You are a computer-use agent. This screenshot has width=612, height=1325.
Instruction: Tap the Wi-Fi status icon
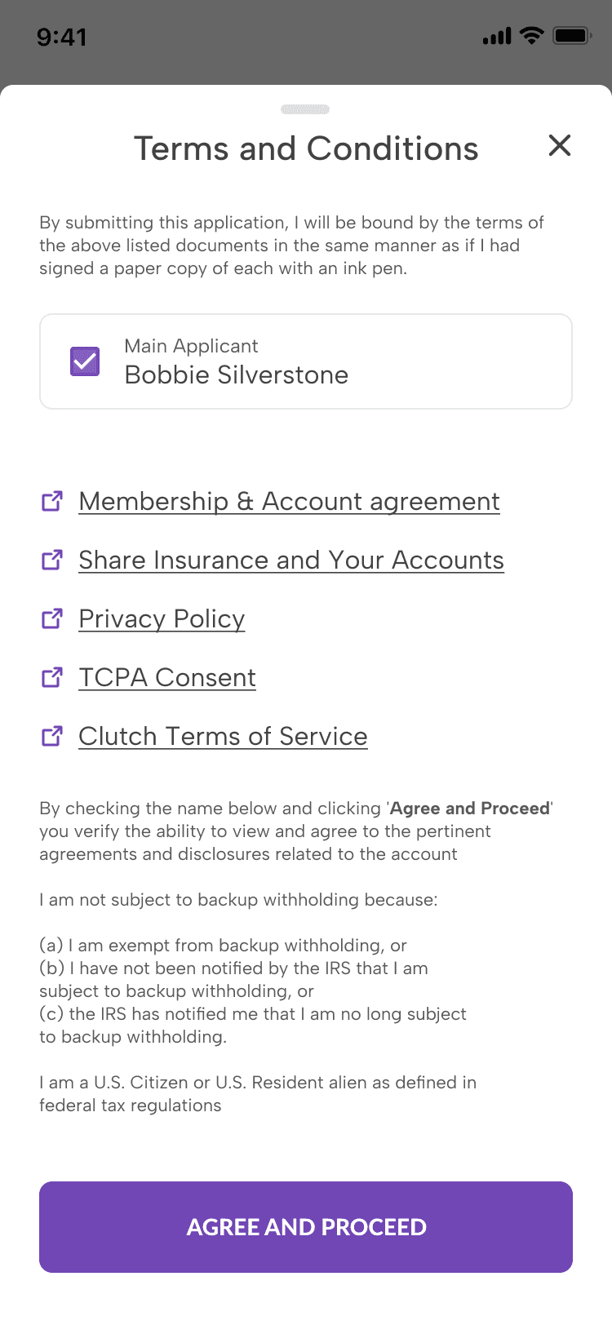532,36
